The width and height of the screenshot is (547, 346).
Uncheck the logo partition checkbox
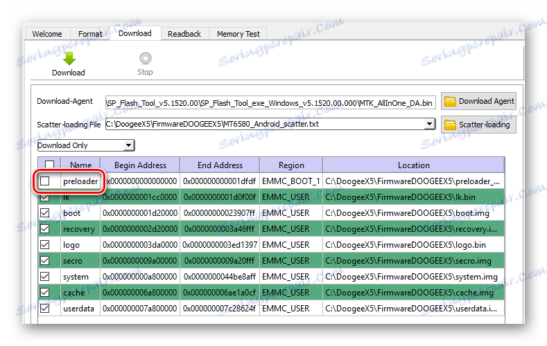44,245
